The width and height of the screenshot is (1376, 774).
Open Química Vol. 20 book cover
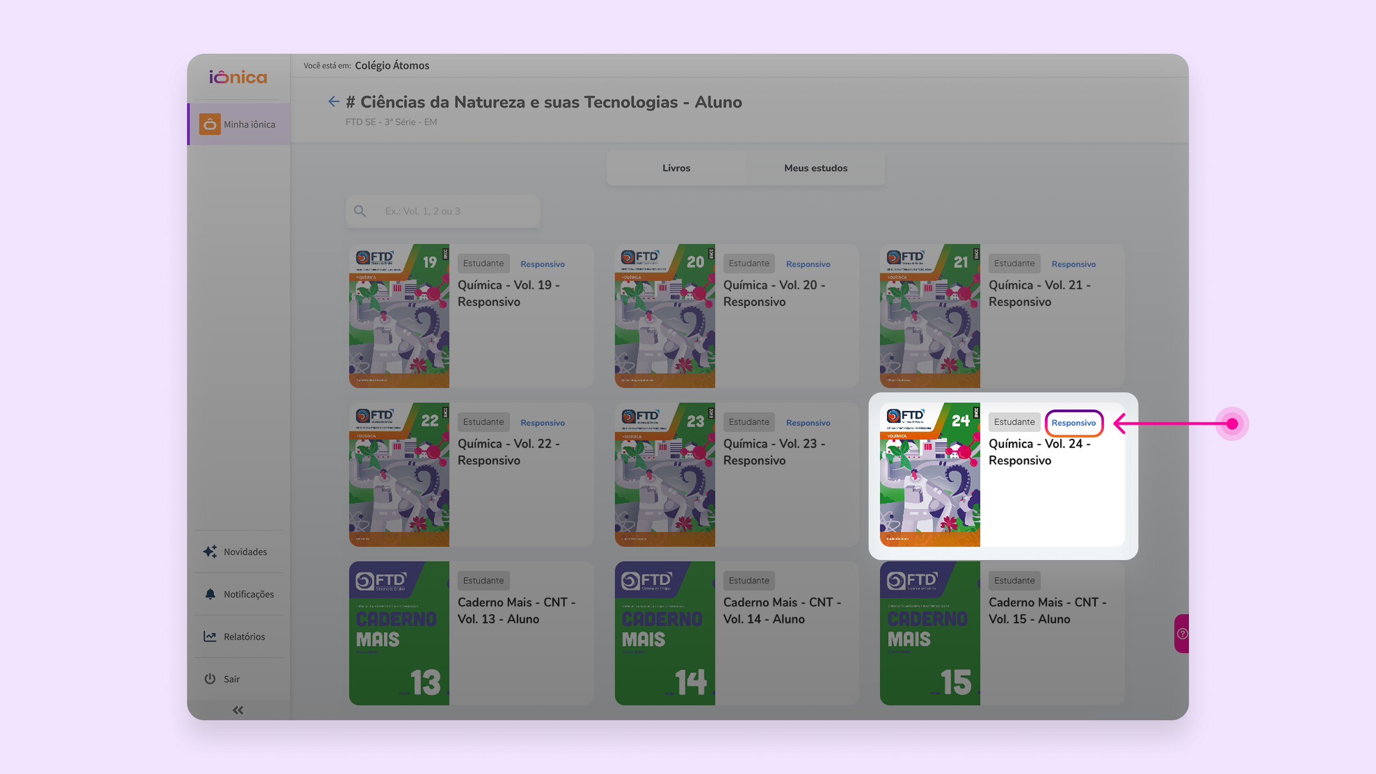coord(665,316)
